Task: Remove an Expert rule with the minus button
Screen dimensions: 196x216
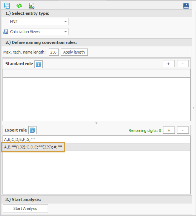Action: (x=183, y=130)
